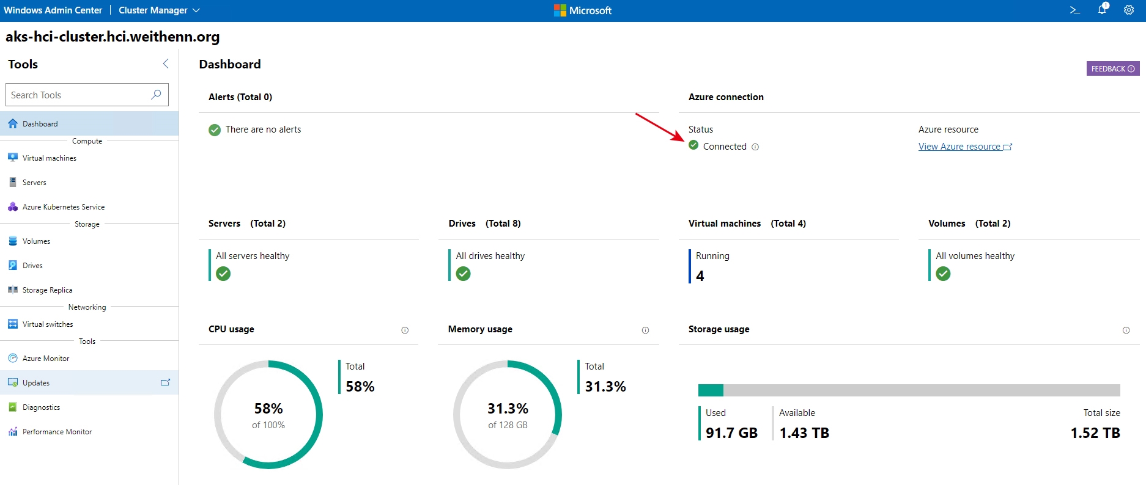
Task: Click the Storage Replica icon
Action: (x=13, y=290)
